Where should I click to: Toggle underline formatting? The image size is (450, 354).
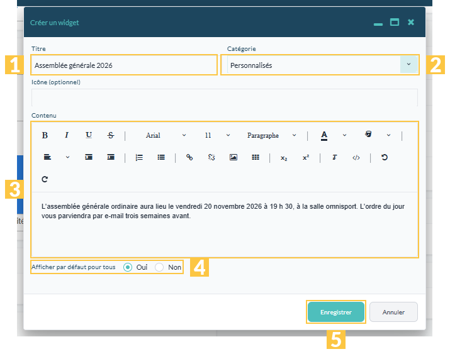[89, 135]
